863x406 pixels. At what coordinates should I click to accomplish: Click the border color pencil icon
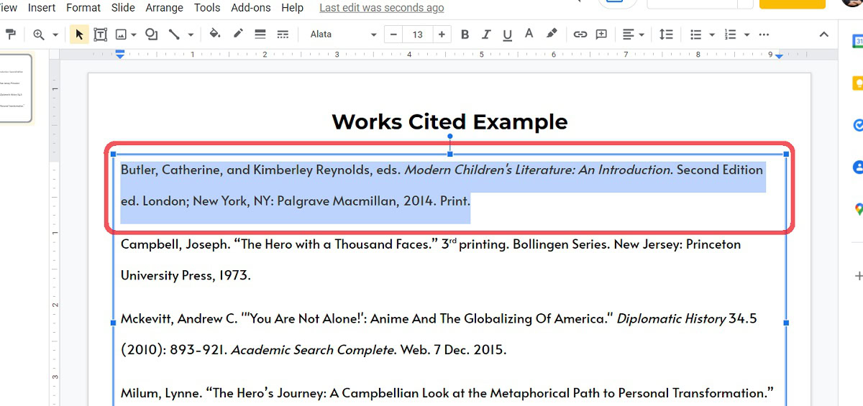(x=238, y=34)
